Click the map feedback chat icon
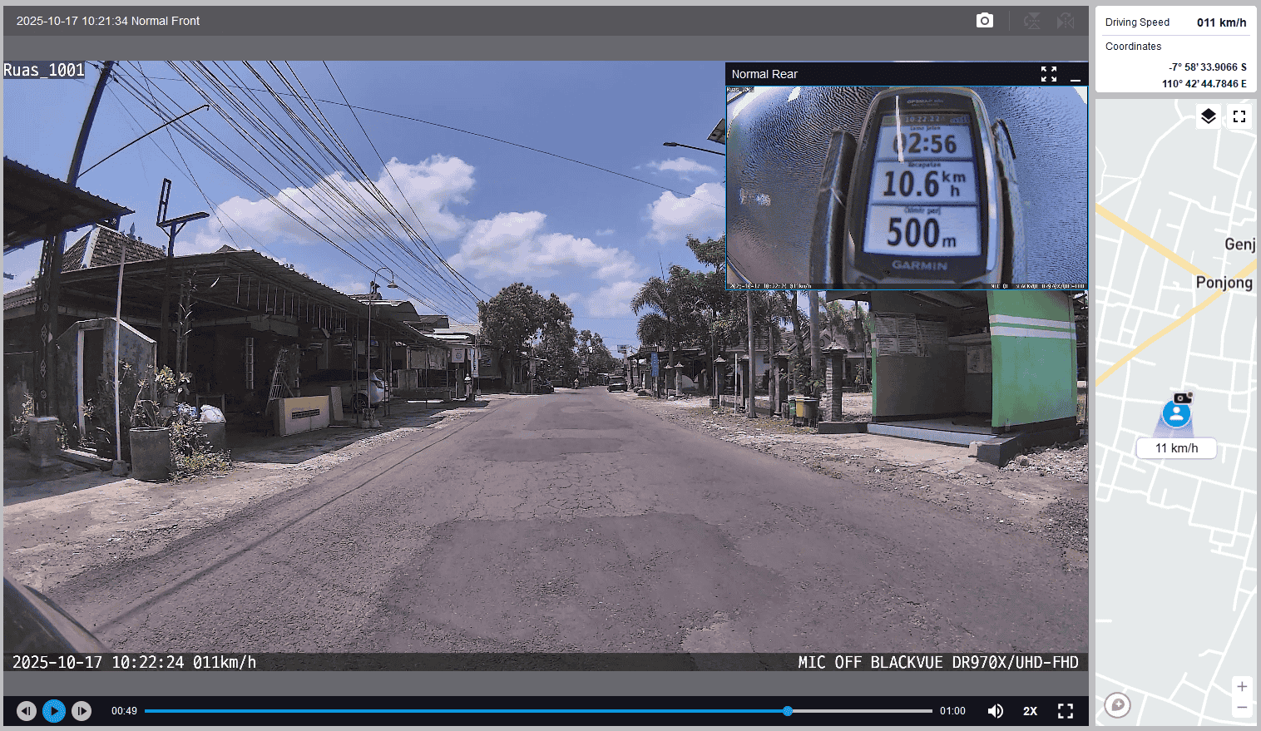The image size is (1261, 731). 1118,705
